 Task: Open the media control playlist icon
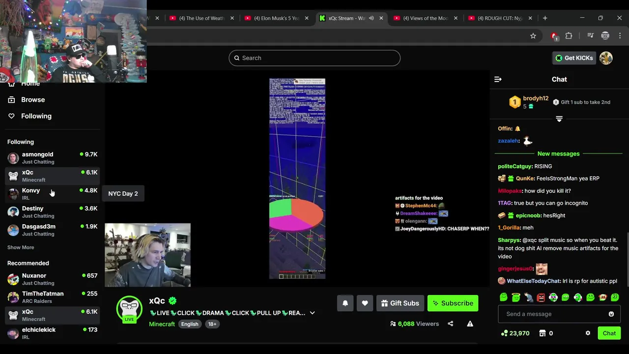(591, 35)
